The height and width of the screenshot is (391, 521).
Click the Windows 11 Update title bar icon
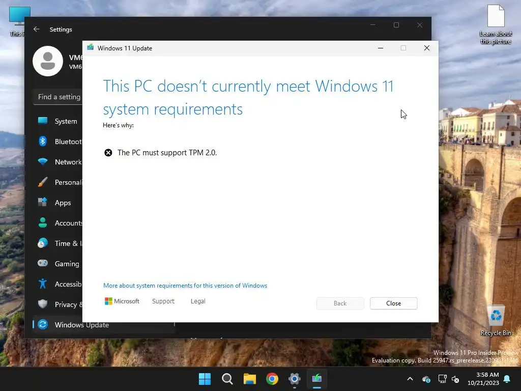pos(91,47)
